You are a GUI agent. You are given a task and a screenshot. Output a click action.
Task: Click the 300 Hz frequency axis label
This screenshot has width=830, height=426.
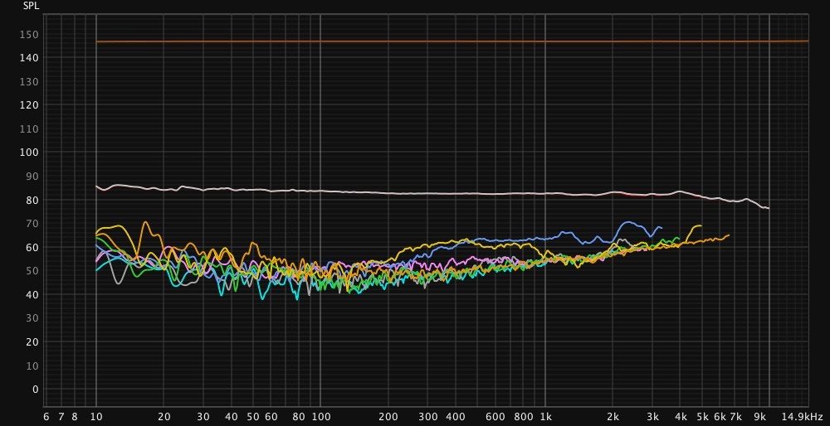(427, 417)
